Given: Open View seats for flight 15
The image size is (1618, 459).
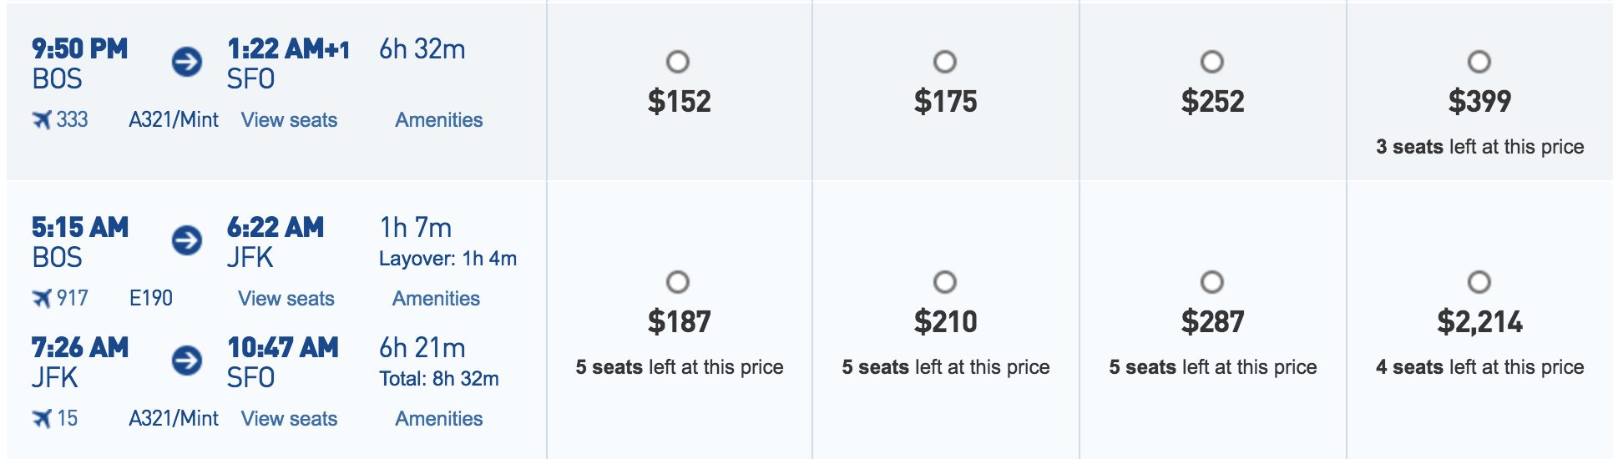Looking at the screenshot, I should point(289,419).
